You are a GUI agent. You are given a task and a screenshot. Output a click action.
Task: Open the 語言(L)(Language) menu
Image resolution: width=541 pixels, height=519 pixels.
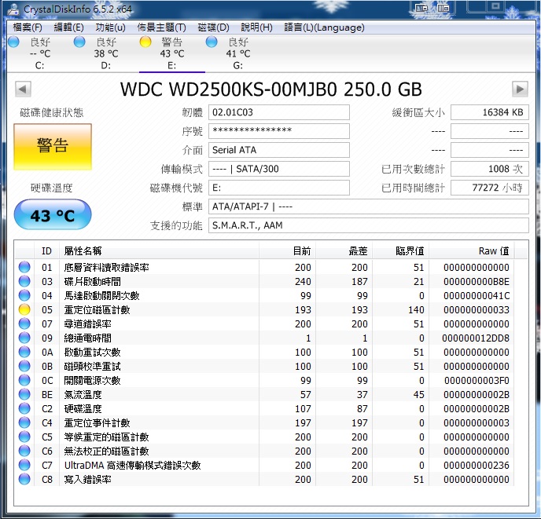coord(324,27)
